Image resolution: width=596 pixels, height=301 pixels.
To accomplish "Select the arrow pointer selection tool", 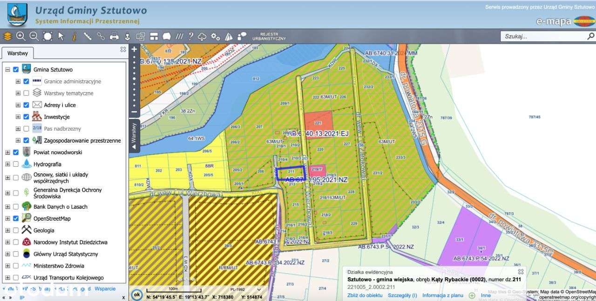I will (61, 36).
